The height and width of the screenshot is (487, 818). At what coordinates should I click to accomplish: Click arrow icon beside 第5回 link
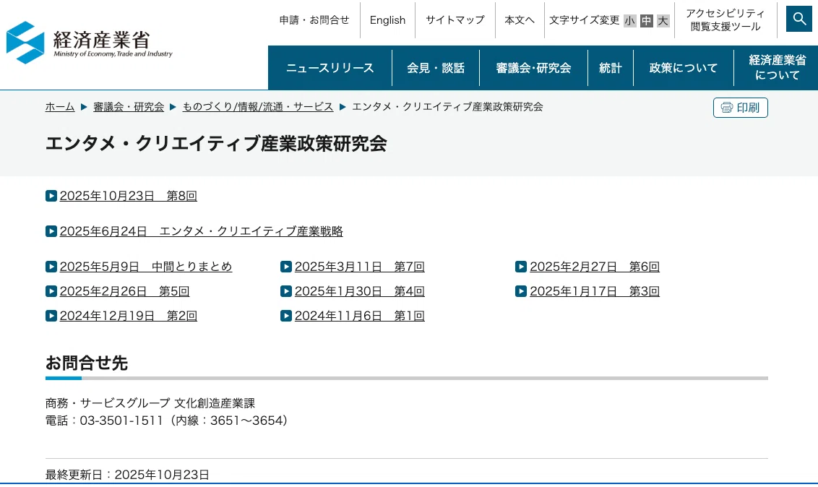(x=51, y=291)
